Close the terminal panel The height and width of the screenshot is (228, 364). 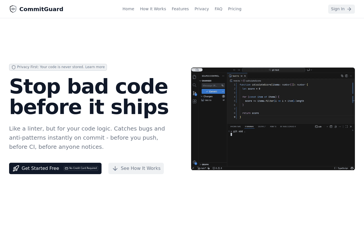click(351, 127)
